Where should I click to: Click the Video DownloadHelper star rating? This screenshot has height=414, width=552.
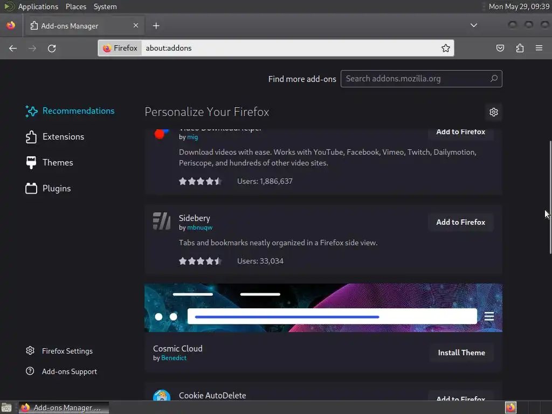200,181
